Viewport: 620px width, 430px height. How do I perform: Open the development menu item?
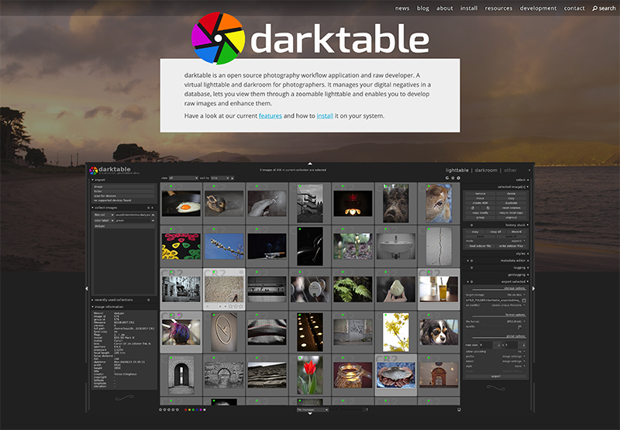point(538,9)
